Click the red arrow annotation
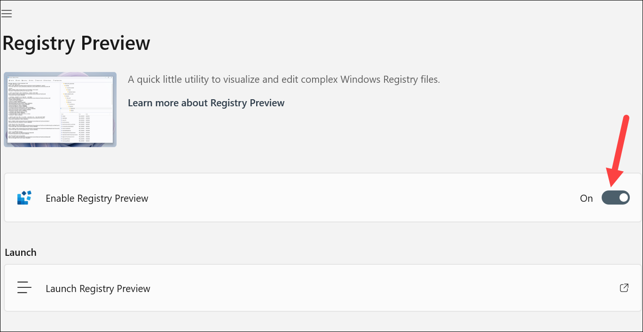Viewport: 643px width, 332px height. point(619,150)
